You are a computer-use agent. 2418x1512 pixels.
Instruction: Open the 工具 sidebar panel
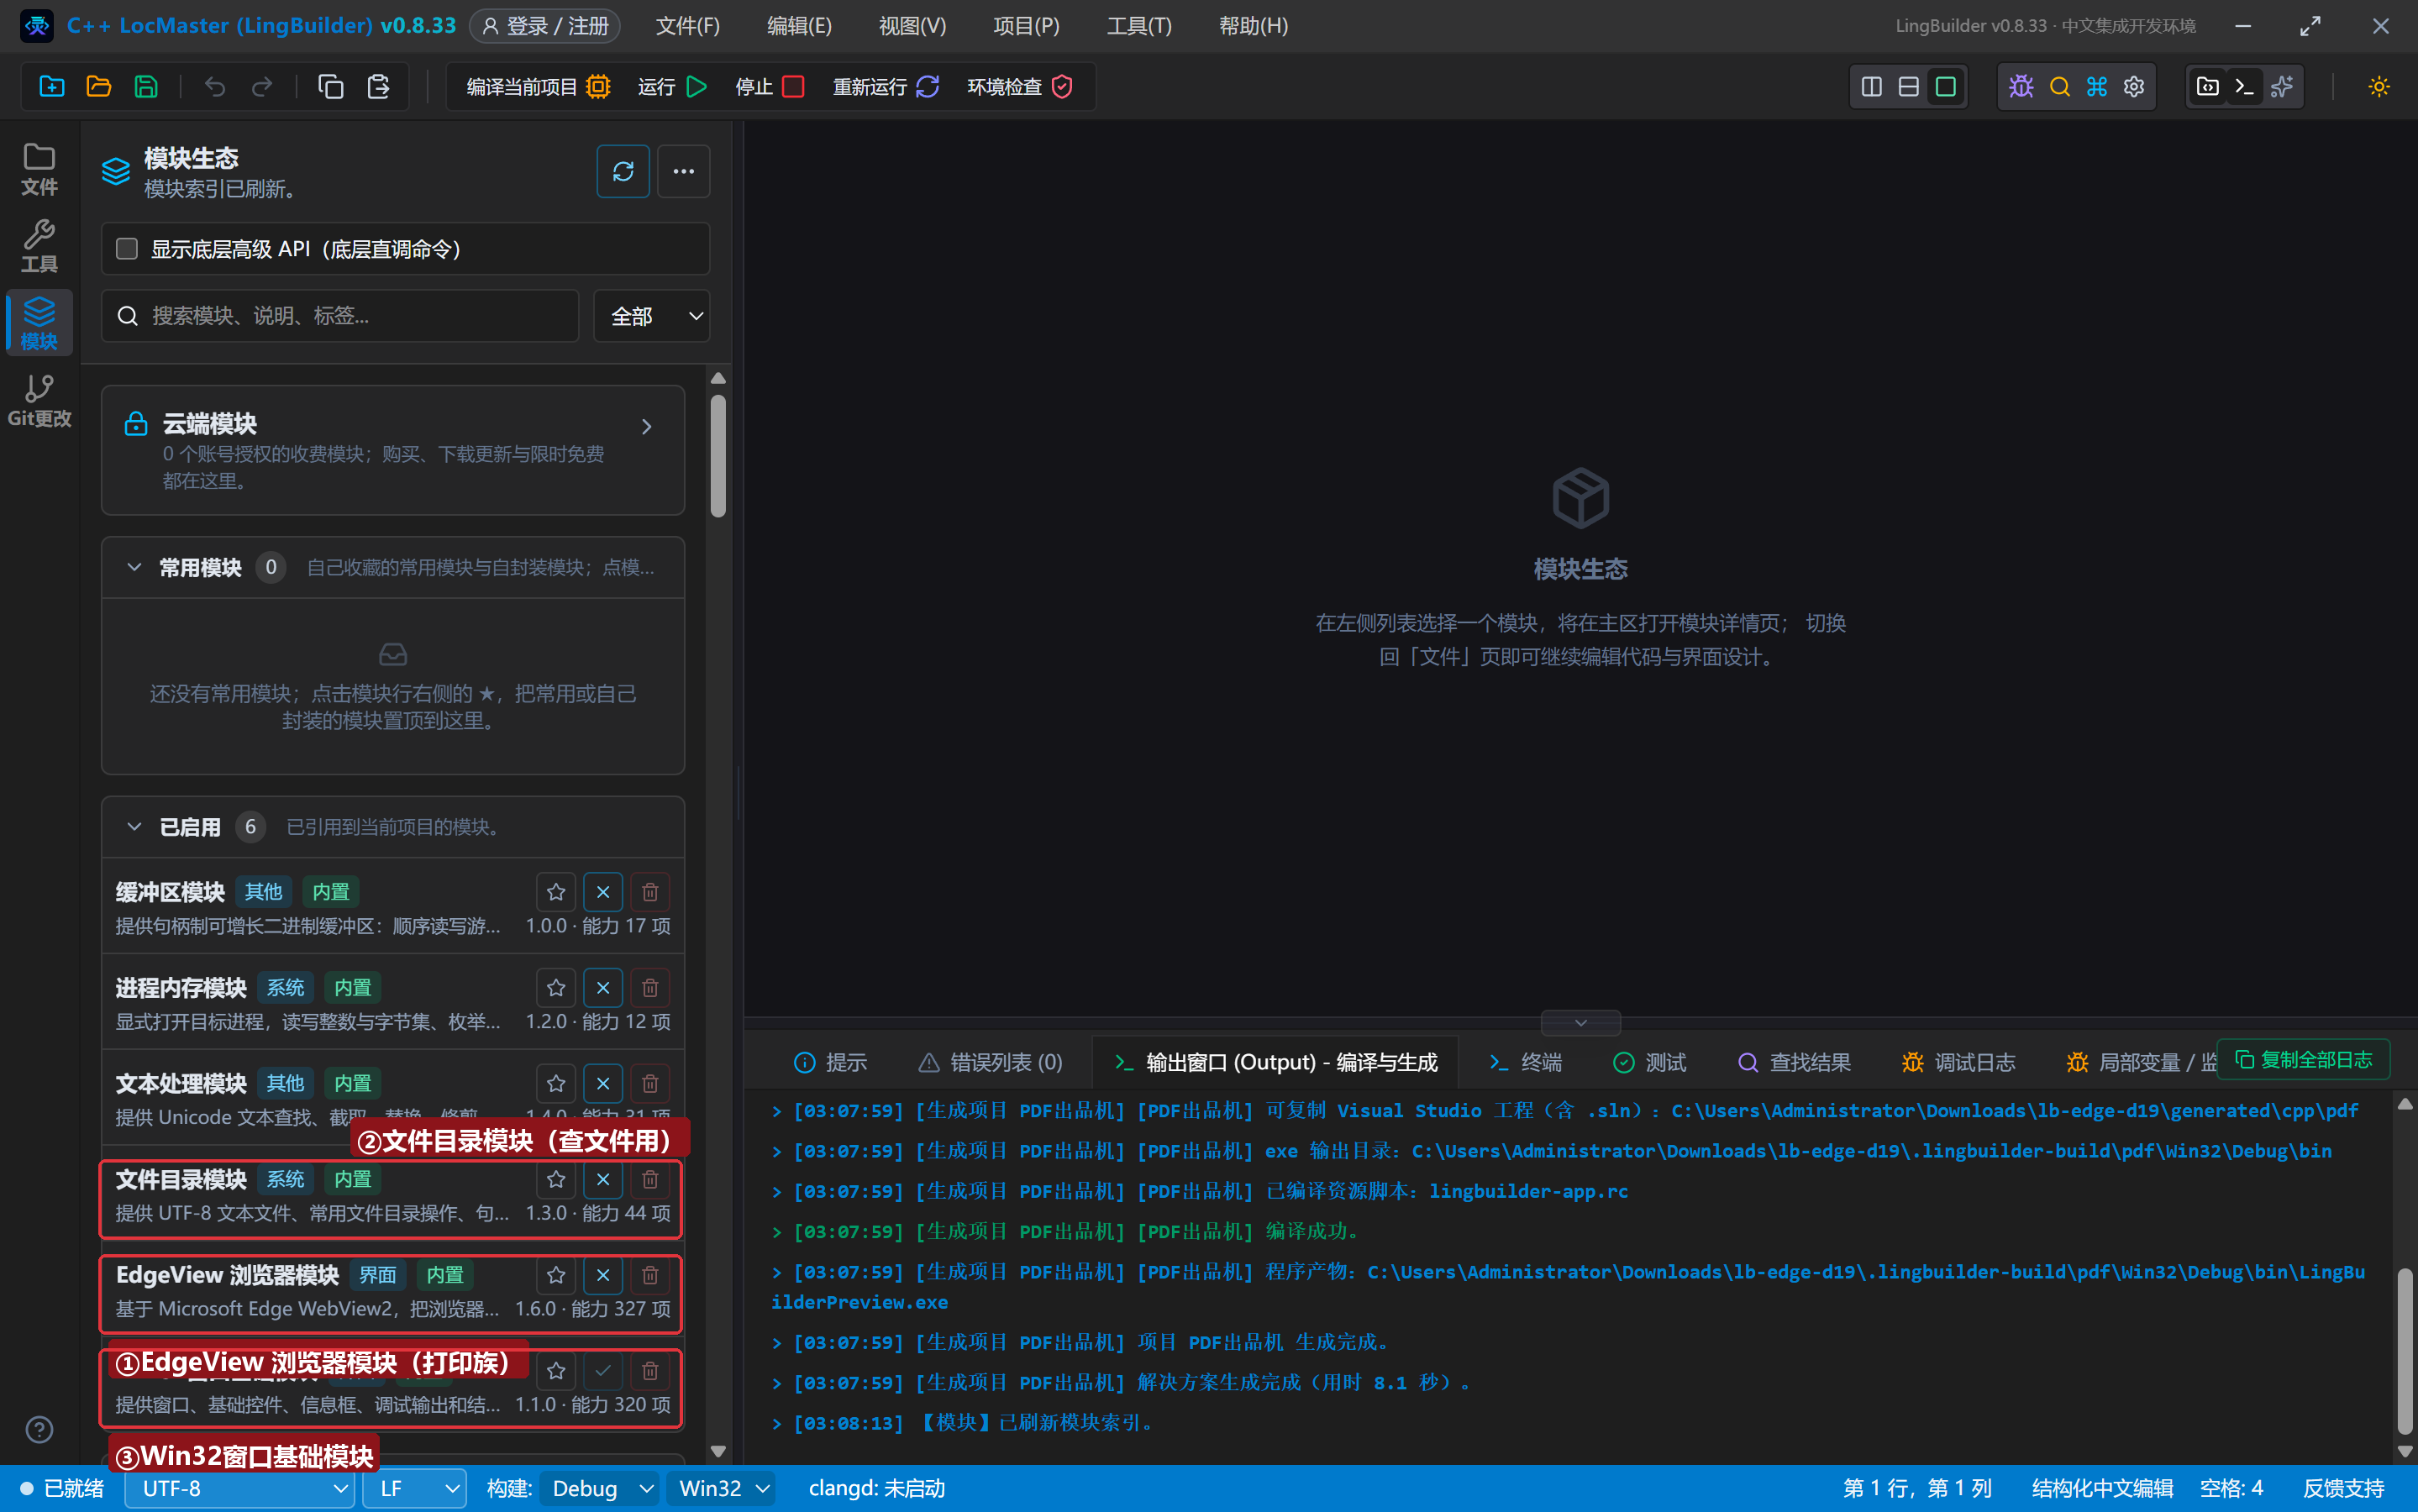click(x=39, y=246)
